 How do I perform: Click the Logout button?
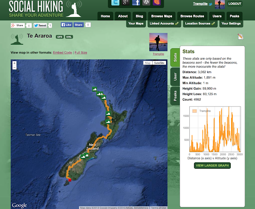235,4
